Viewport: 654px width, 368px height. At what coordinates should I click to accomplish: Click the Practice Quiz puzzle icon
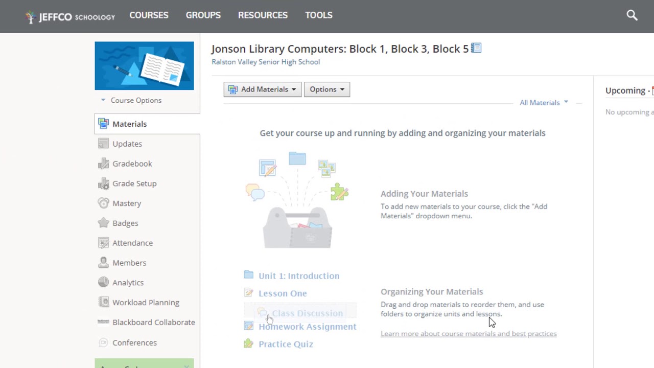249,343
